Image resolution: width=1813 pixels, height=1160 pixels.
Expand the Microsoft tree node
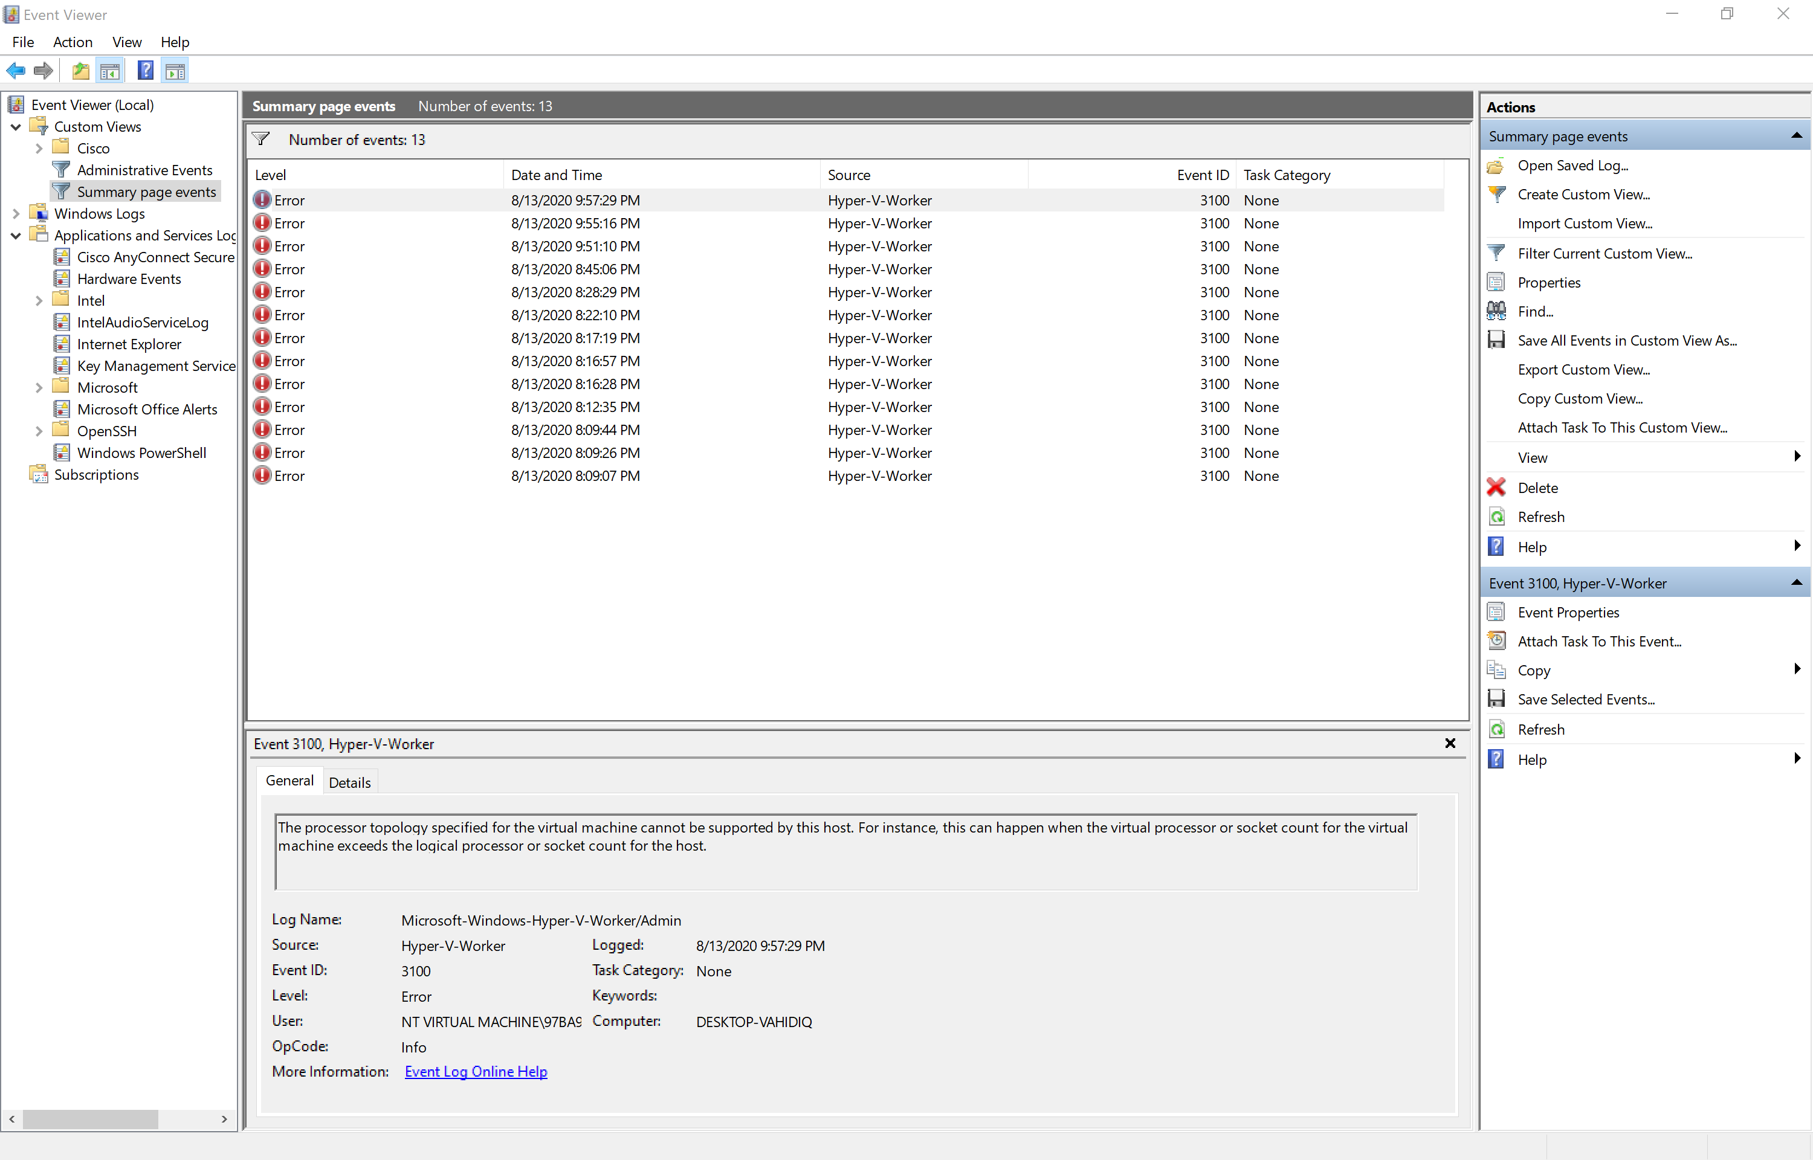pyautogui.click(x=39, y=387)
